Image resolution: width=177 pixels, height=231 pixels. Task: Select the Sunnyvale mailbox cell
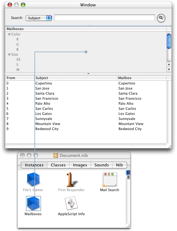(x=127, y=119)
